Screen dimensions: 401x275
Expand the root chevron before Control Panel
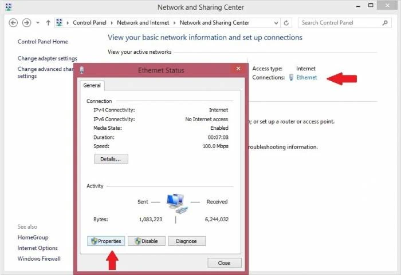(x=68, y=23)
